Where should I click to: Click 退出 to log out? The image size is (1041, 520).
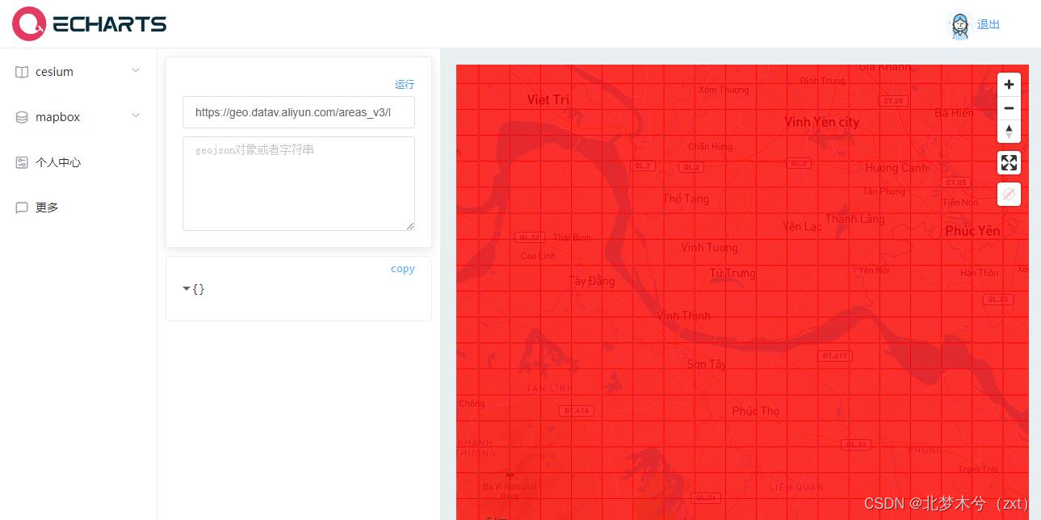[x=988, y=25]
